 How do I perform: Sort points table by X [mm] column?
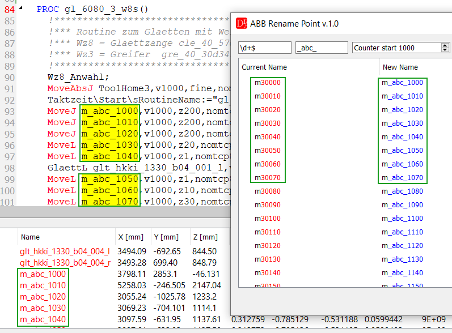(131, 237)
